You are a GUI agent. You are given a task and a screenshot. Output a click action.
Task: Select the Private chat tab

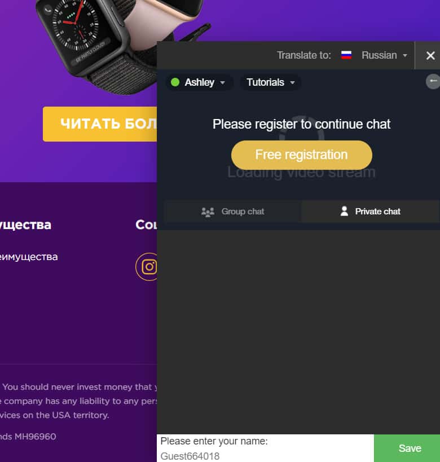pyautogui.click(x=370, y=212)
